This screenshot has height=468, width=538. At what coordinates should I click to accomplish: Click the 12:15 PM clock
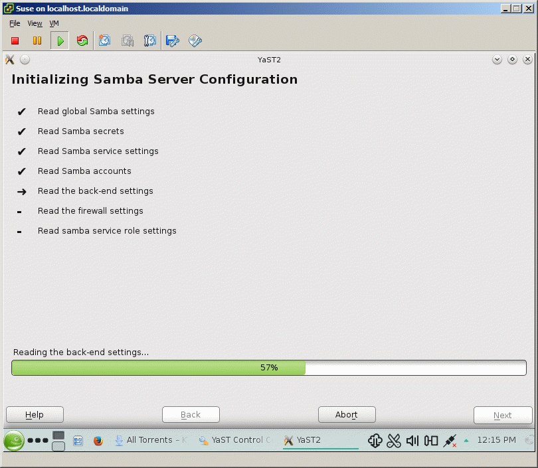click(x=496, y=440)
